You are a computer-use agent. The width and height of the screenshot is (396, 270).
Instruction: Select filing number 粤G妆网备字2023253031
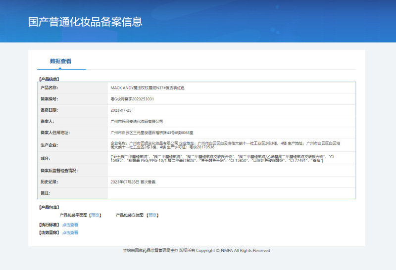tap(132, 99)
